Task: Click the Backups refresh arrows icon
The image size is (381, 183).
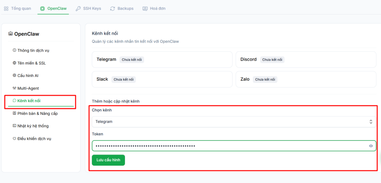Action: (x=112, y=9)
